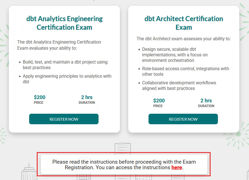Viewport: 249px width, 180px height.
Task: Click 'The dbt Architect exam assesses' intro text
Action: (183, 39)
